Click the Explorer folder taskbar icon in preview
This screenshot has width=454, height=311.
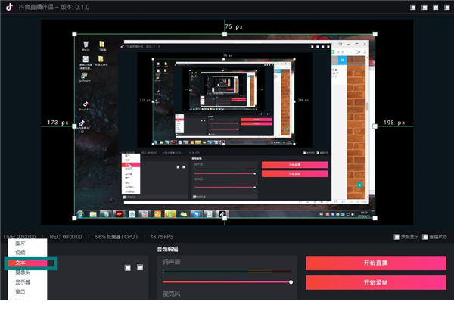93,214
